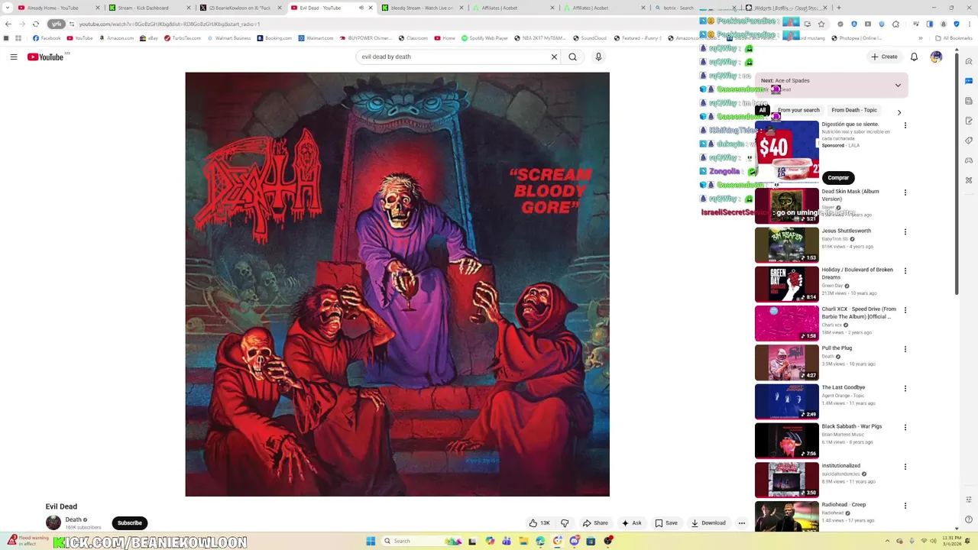
Task: Open Radiohead - Creep video title
Action: [844, 505]
